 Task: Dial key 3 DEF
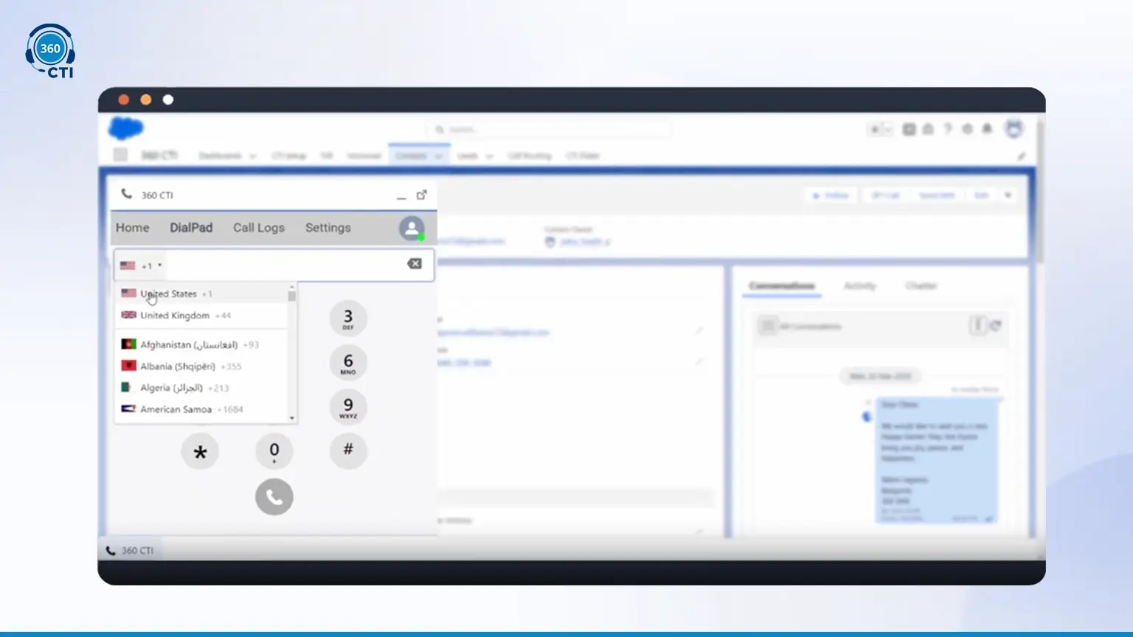348,318
